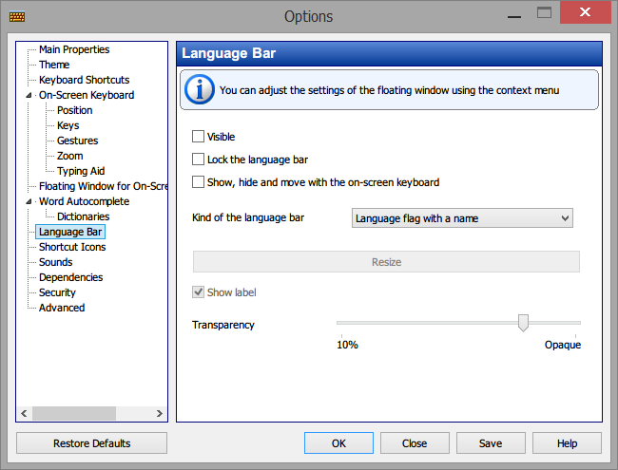Click the horizontal scrollbar thumb in tree panel
Viewport: 618px width, 470px height.
(74, 413)
